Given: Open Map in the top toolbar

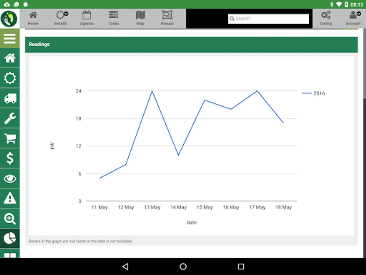Looking at the screenshot, I should click(140, 18).
